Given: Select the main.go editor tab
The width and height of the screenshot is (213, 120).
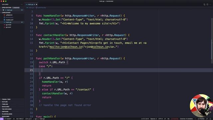Looking at the screenshot, I should [x=31, y=4].
